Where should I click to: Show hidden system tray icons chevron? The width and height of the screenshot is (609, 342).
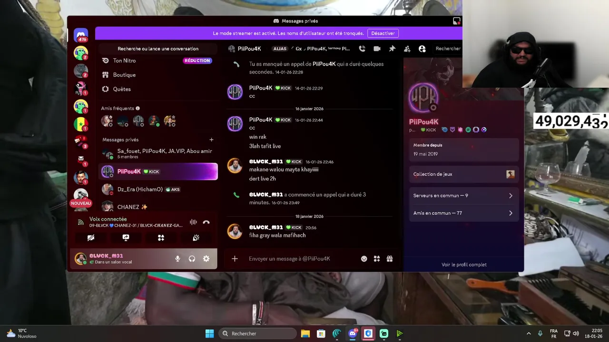coord(529,333)
